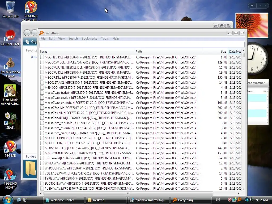The image size is (272, 204).
Task: Open the Edit menu in Everything
Action: click(52, 39)
